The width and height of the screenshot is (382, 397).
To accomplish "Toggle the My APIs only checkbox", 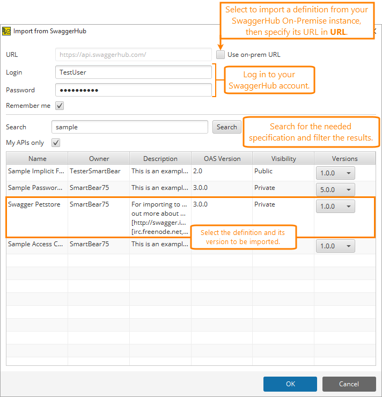I will [56, 143].
